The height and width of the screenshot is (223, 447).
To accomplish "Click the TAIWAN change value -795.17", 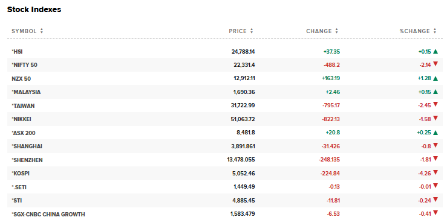I will [x=331, y=105].
